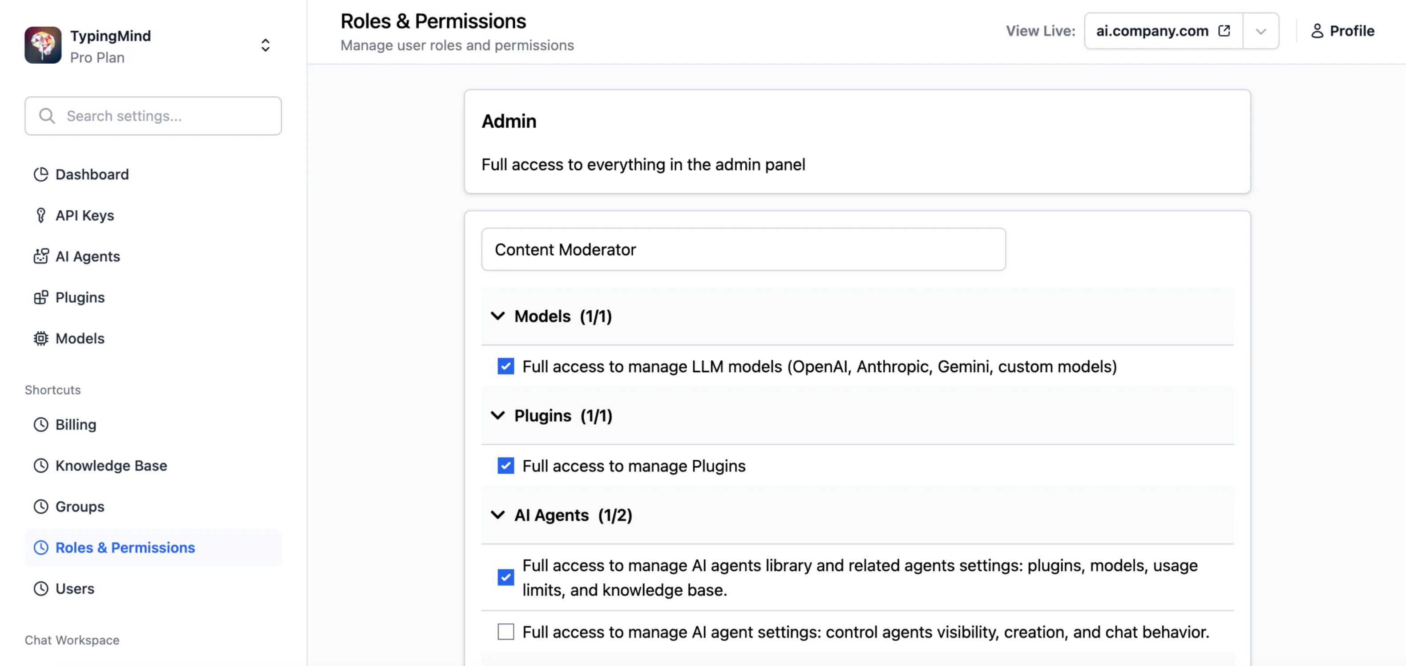Select the Dashboard clock icon
The height and width of the screenshot is (666, 1406).
tap(41, 174)
